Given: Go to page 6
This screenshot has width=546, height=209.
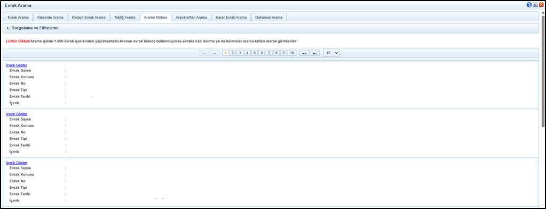Looking at the screenshot, I should 262,53.
